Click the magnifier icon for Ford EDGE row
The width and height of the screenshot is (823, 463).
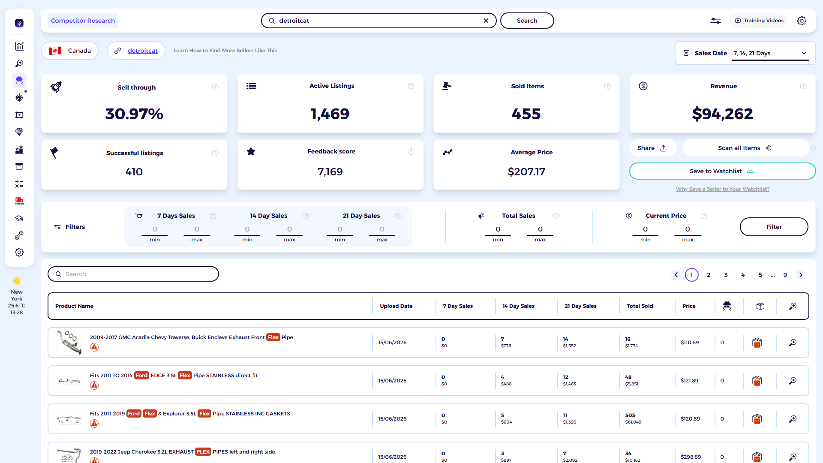tap(793, 381)
